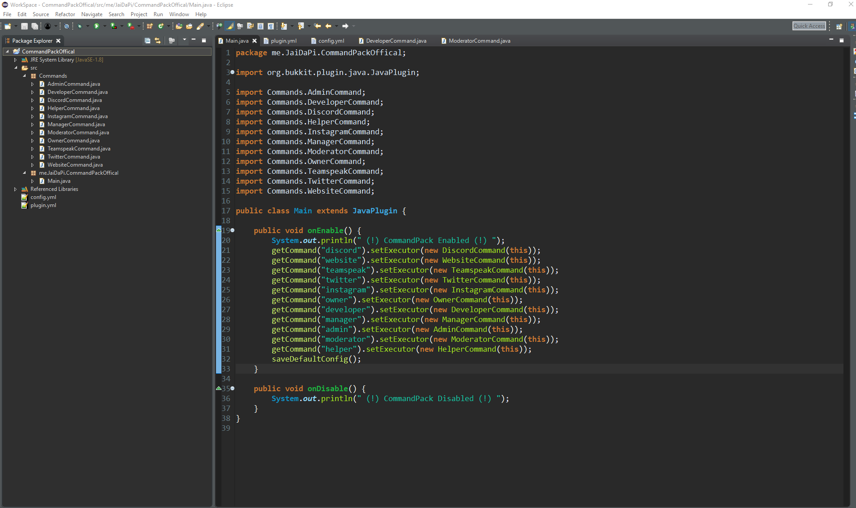Select OwnerCommand.java in Package Explorer

pyautogui.click(x=74, y=141)
